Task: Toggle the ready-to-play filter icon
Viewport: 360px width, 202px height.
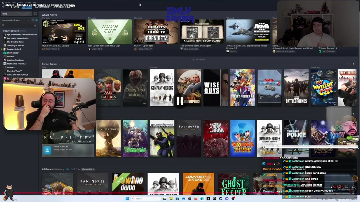Action: click(36, 20)
